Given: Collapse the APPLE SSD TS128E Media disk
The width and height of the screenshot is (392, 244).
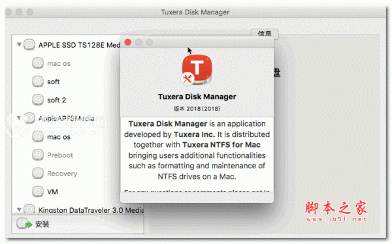Looking at the screenshot, I should [x=19, y=45].
